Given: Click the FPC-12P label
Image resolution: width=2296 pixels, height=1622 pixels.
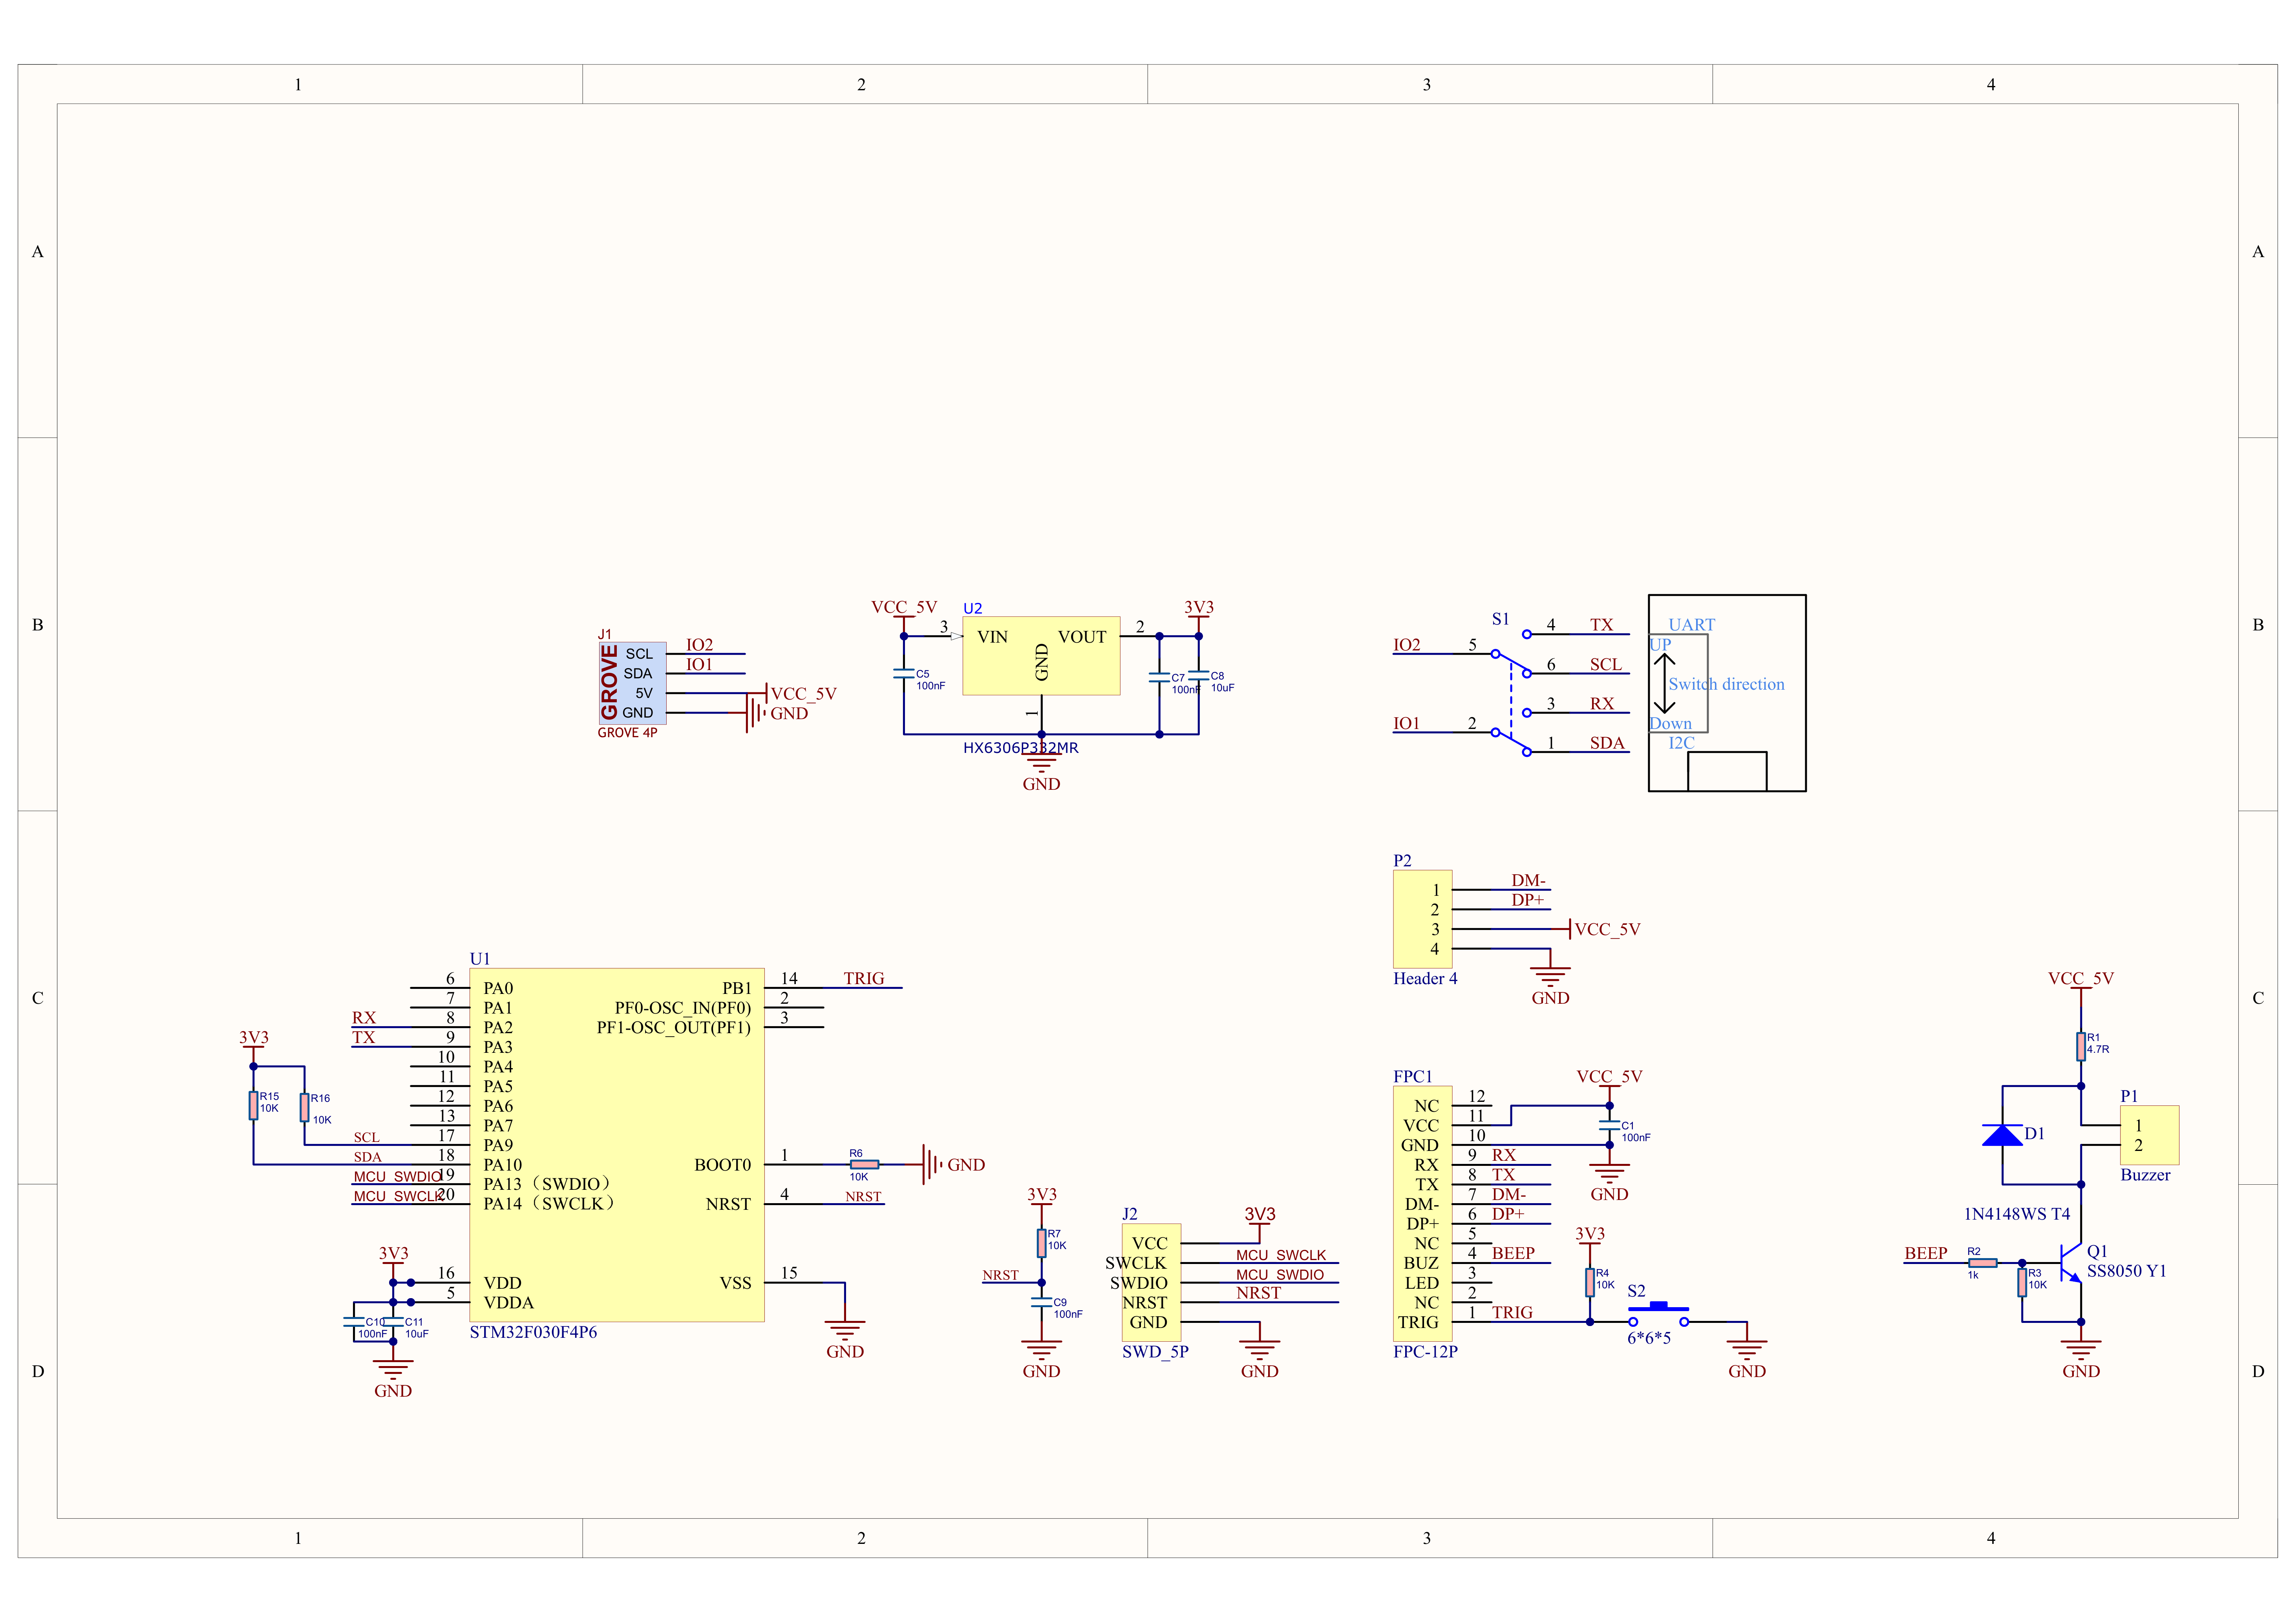Looking at the screenshot, I should click(x=1425, y=1352).
